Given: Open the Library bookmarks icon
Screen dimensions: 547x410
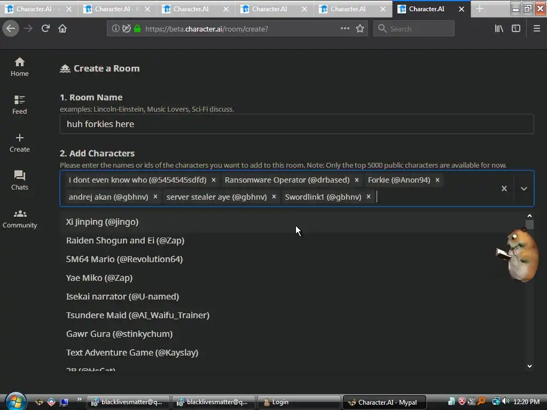Looking at the screenshot, I should click(499, 29).
